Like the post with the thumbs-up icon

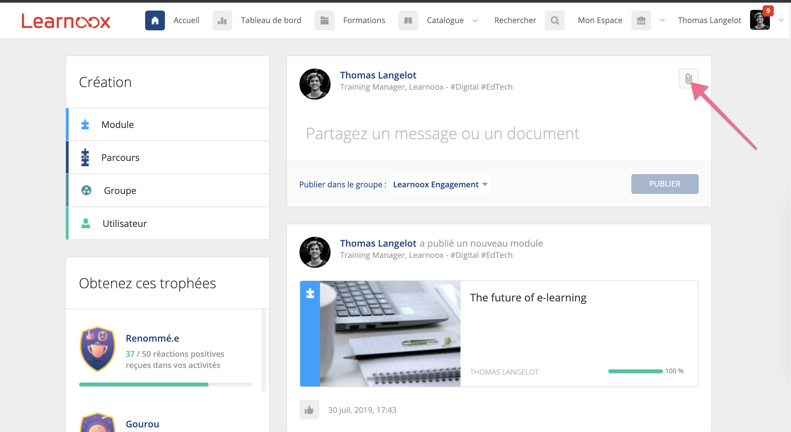309,410
